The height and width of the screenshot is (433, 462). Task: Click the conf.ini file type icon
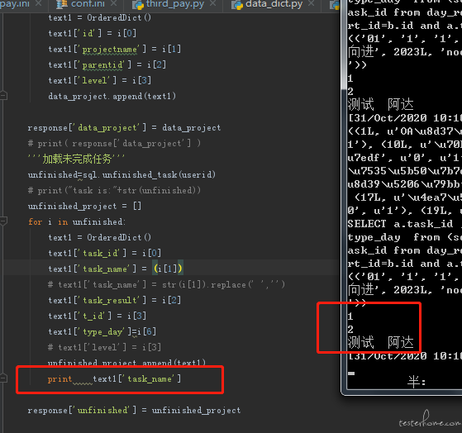pos(62,4)
